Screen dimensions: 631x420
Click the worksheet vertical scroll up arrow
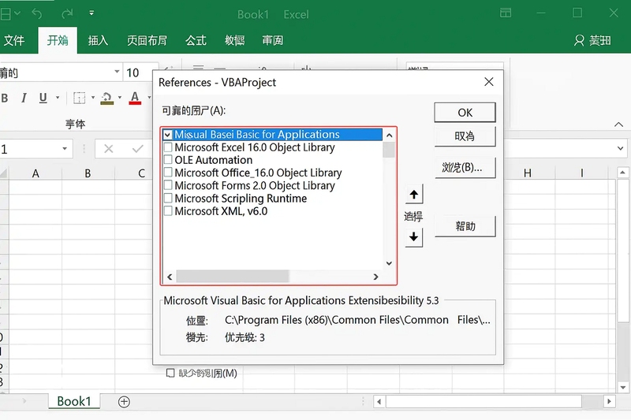click(x=622, y=173)
